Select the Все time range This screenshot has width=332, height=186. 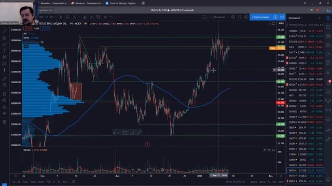point(64,181)
